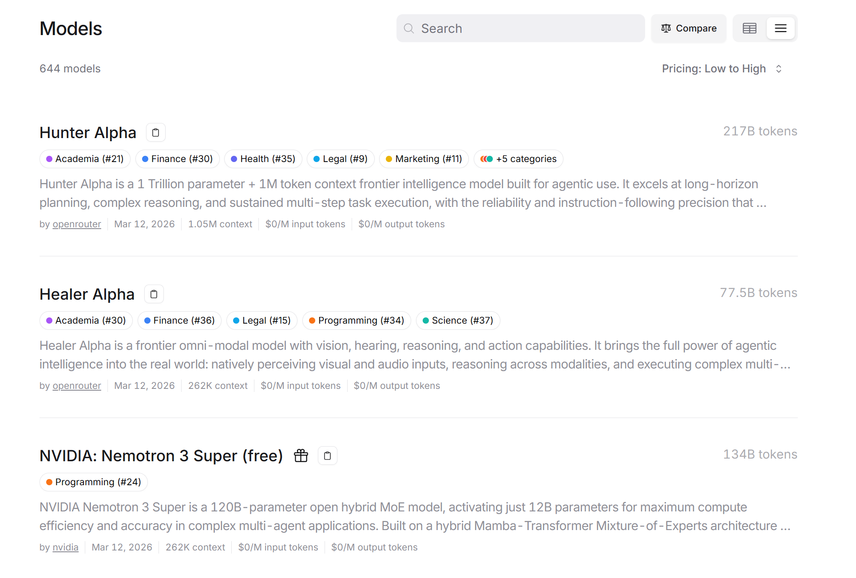
Task: Click the sort chevron arrows
Action: [x=779, y=69]
